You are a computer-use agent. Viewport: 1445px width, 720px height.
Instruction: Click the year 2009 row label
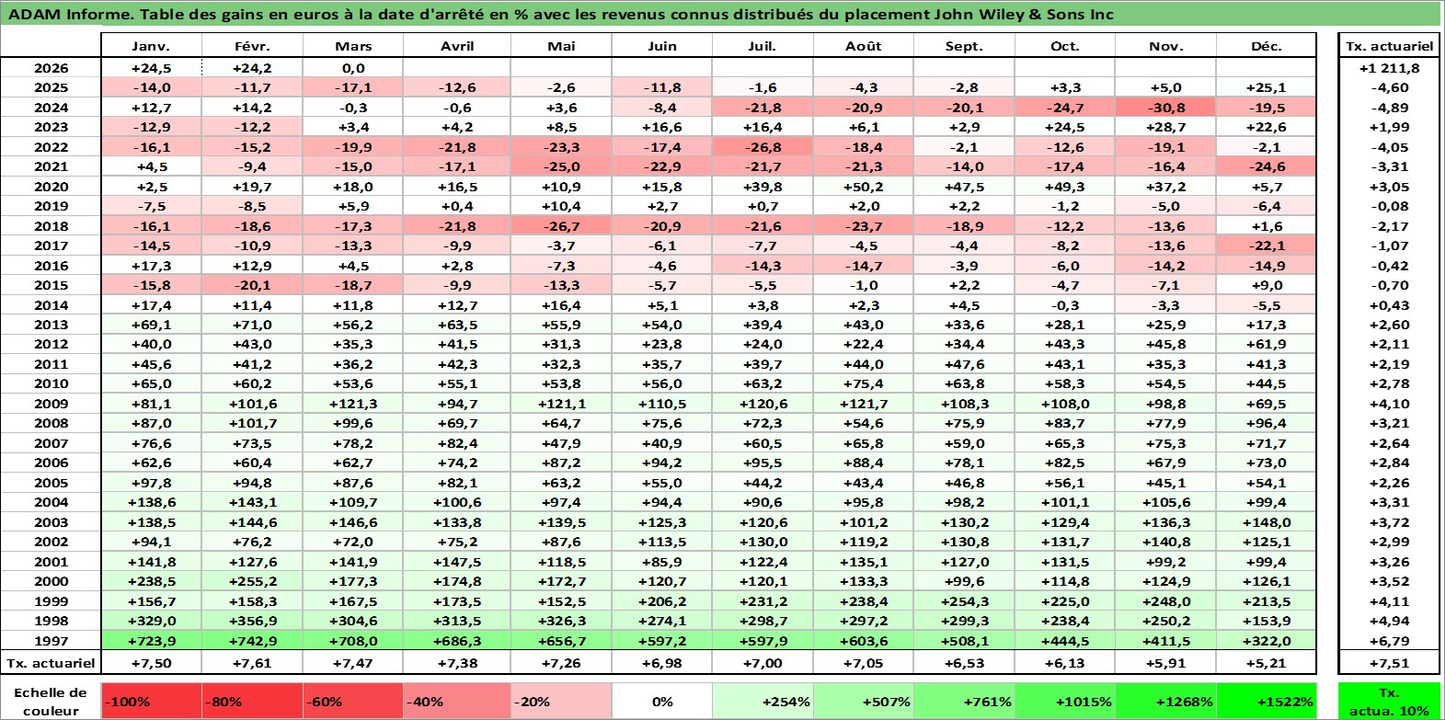(51, 404)
